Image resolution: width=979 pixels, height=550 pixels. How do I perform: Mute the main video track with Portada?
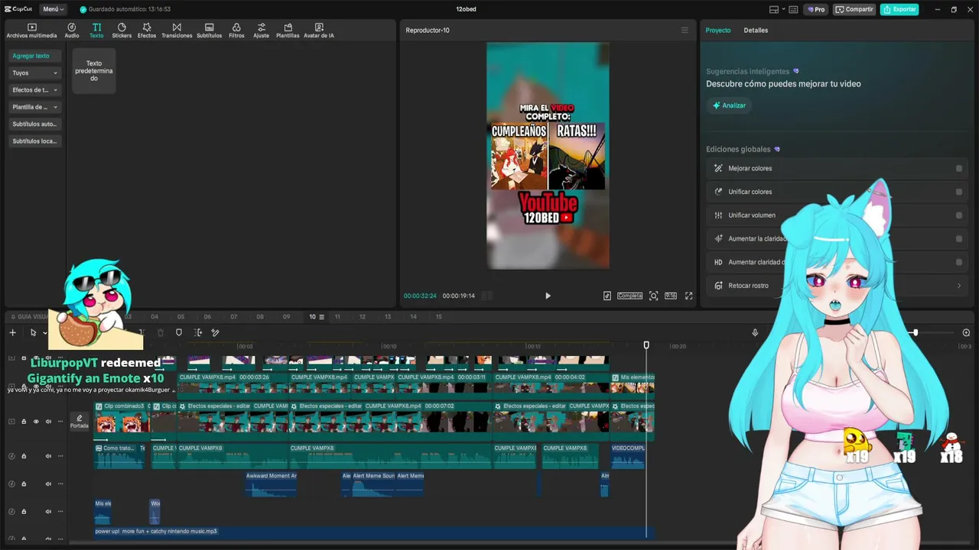[48, 422]
